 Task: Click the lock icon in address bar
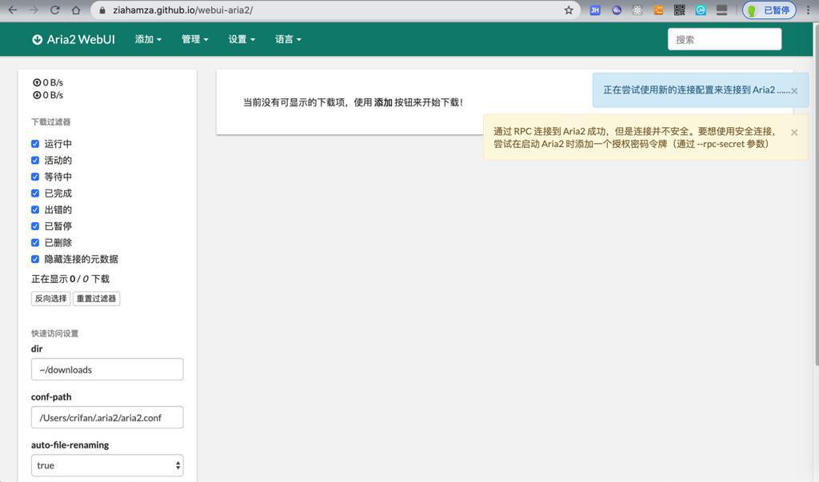(x=102, y=10)
